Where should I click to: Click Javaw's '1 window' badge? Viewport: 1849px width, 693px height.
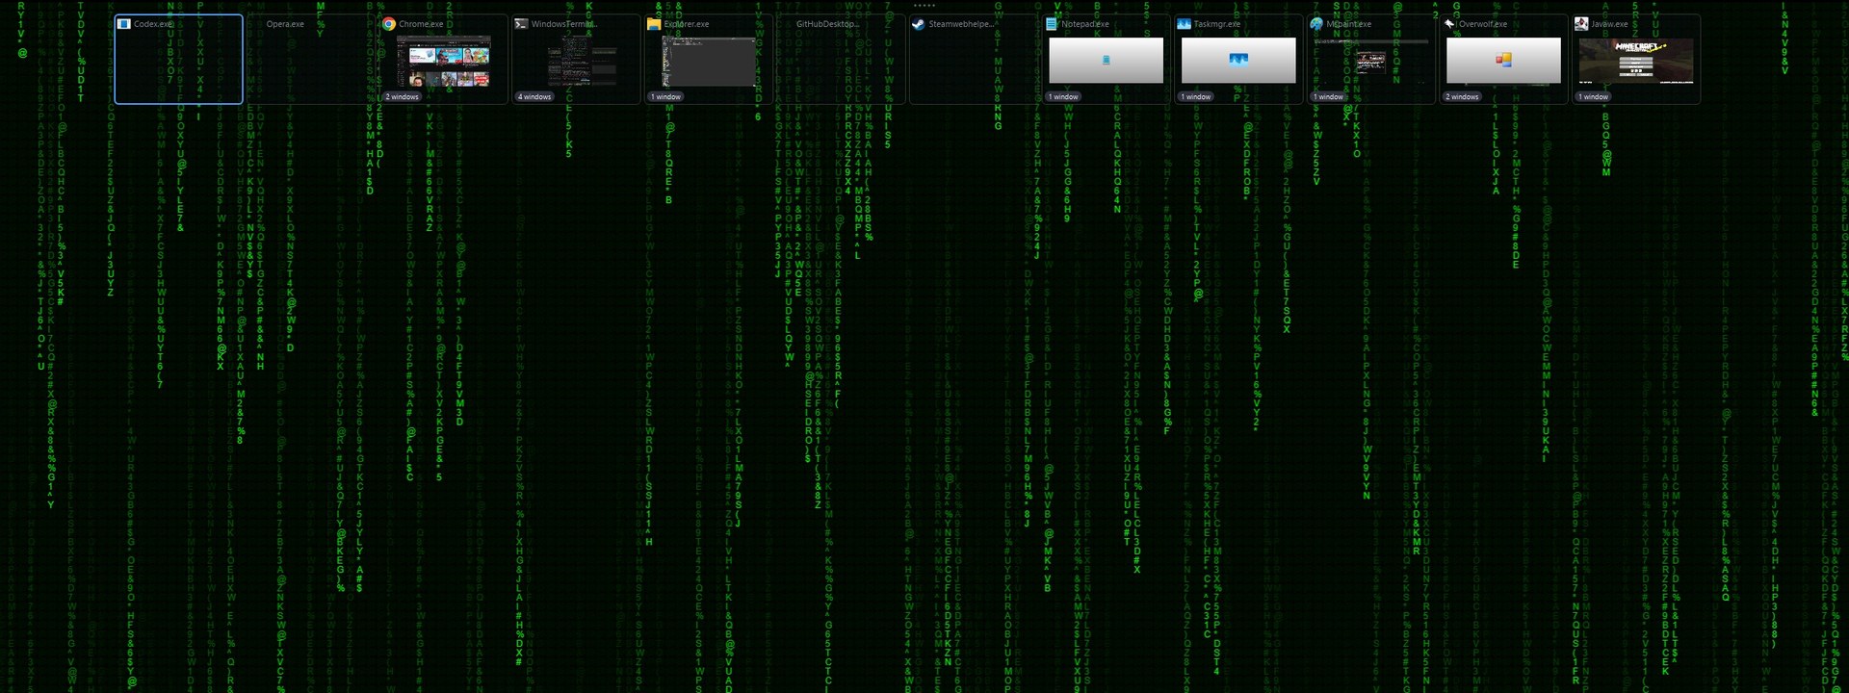(1595, 97)
